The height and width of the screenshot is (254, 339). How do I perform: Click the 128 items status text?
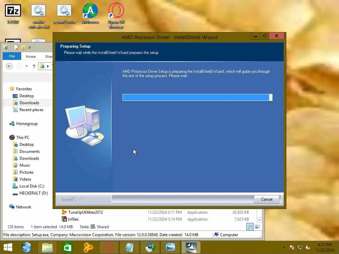tap(16, 227)
